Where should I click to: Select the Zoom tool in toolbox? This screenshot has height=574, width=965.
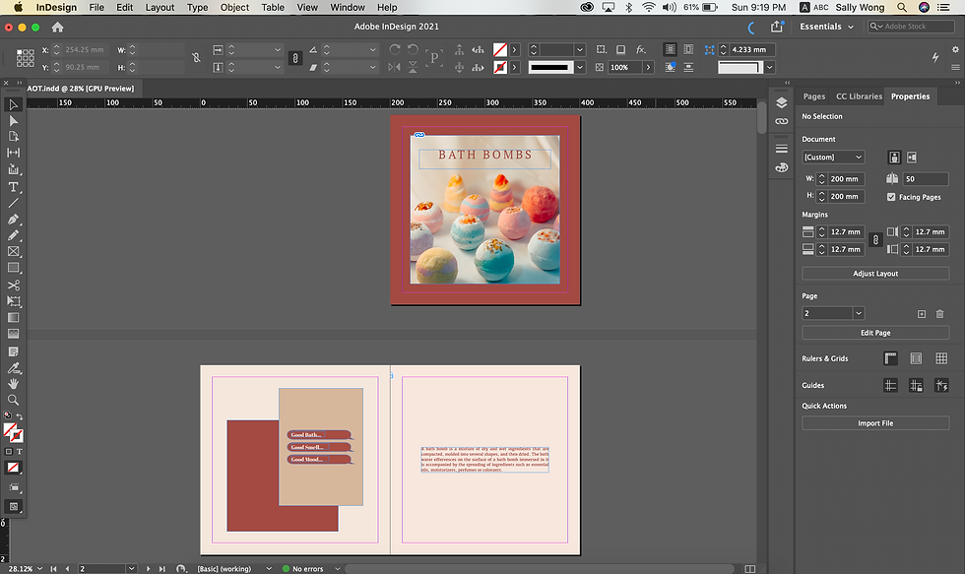14,401
